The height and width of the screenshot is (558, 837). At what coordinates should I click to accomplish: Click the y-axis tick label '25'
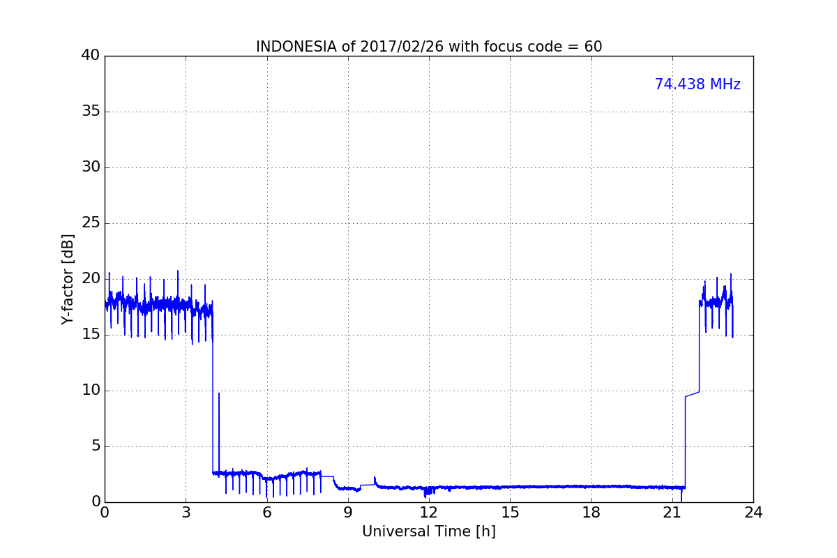[x=91, y=223]
